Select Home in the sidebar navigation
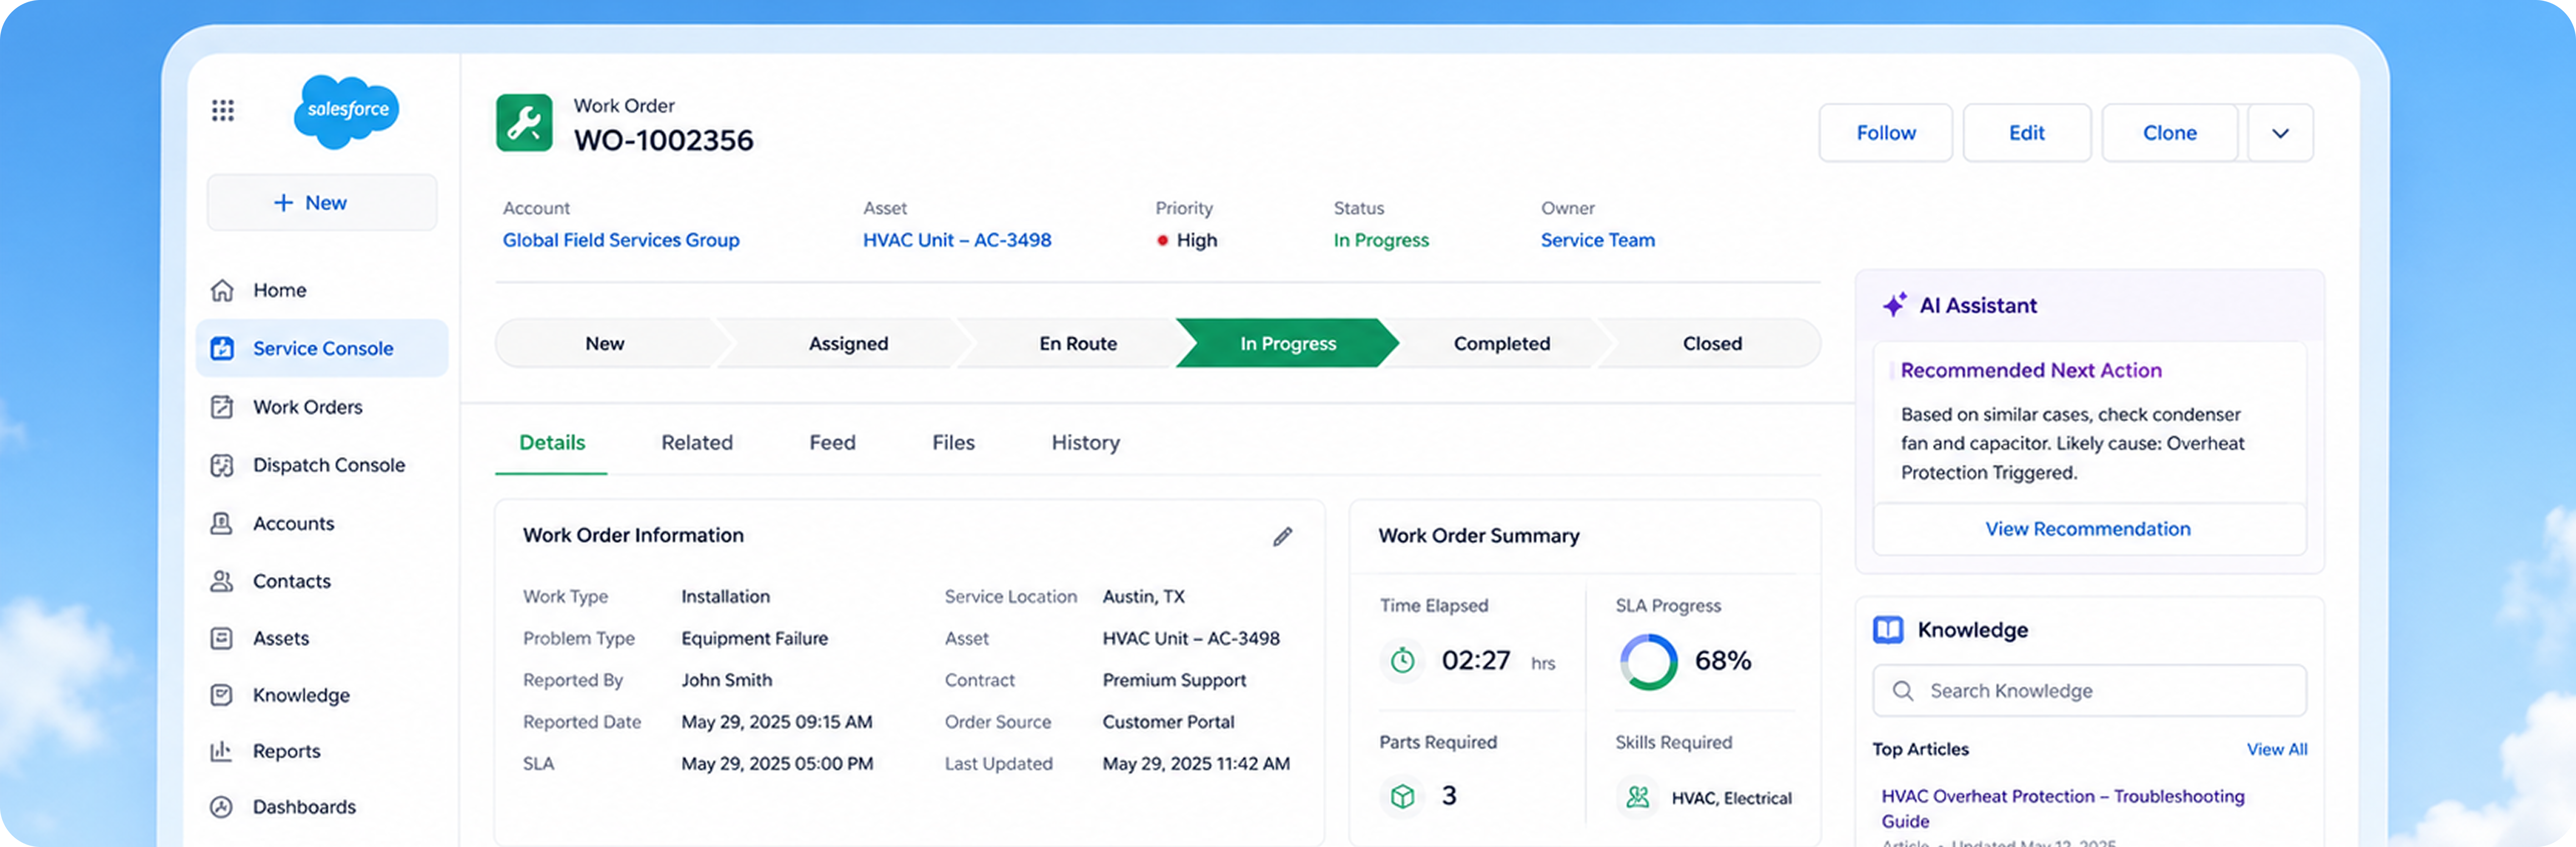This screenshot has width=2576, height=847. coord(322,290)
